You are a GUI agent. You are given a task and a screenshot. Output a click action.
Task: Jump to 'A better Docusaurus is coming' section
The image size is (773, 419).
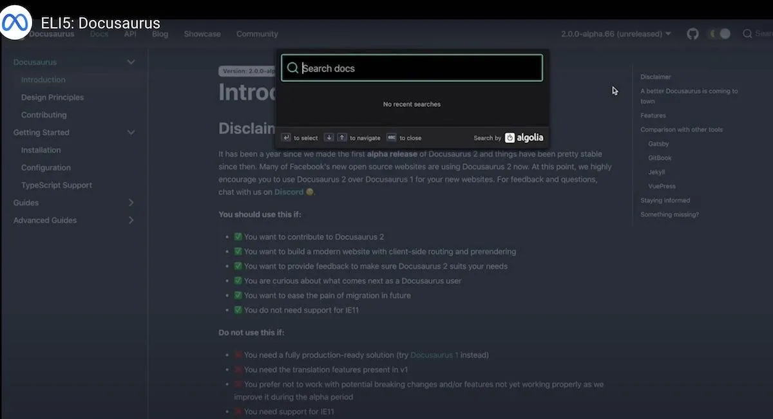689,96
